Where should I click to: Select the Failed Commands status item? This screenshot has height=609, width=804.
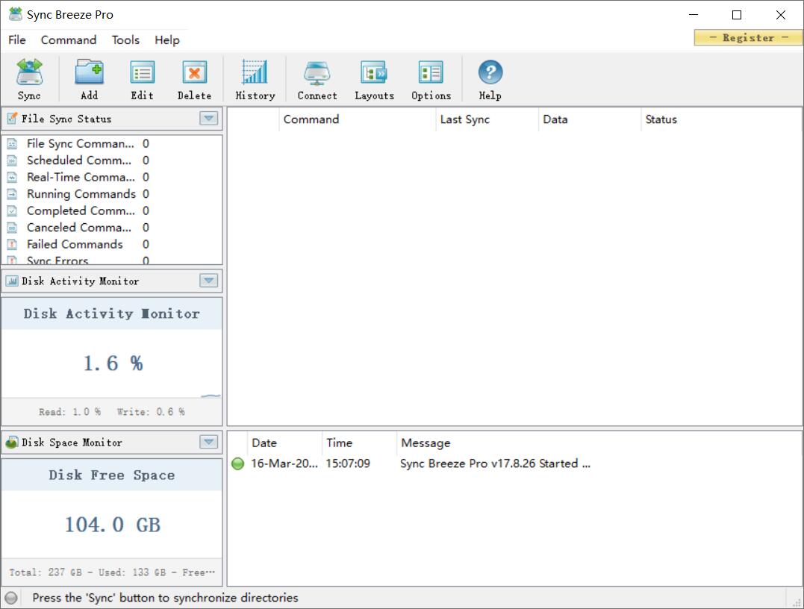(75, 244)
